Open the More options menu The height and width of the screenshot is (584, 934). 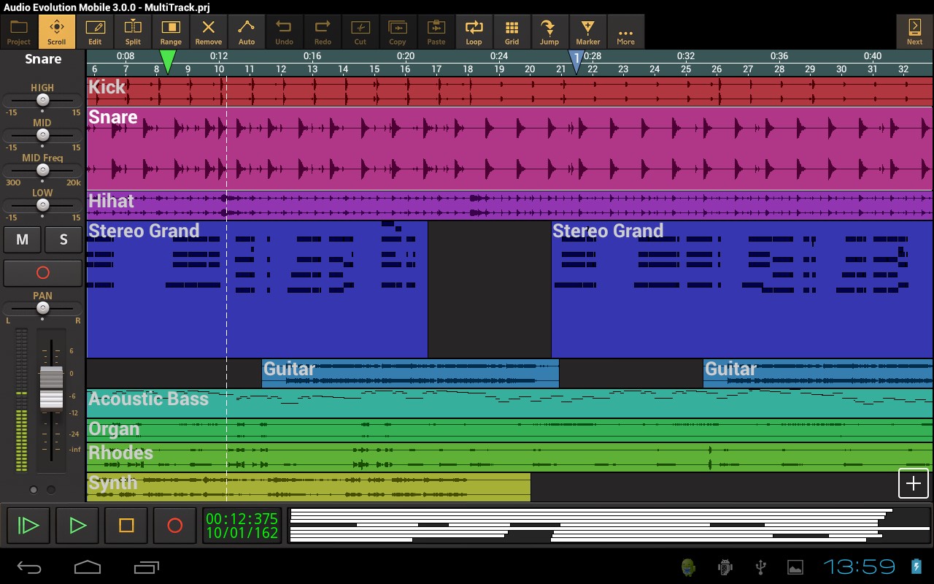(x=625, y=31)
